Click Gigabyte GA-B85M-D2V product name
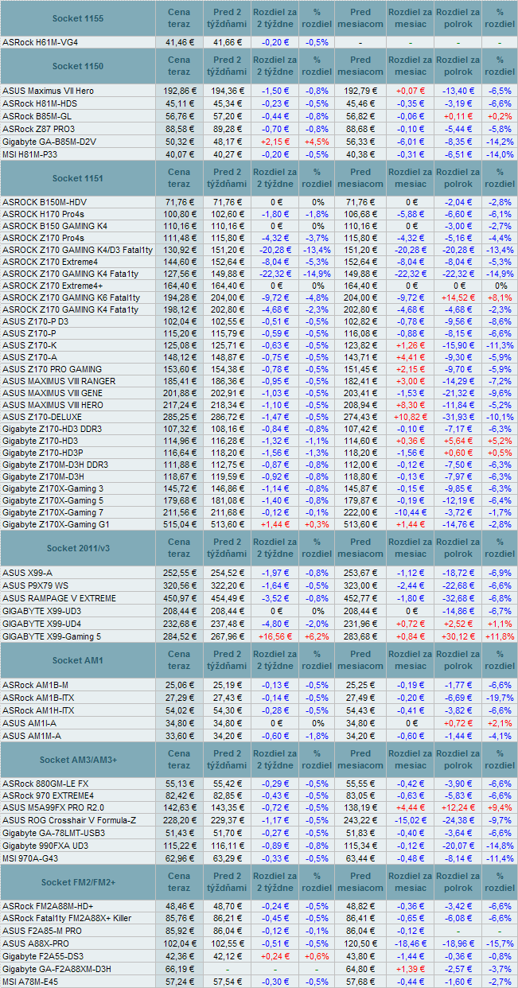 coord(49,141)
